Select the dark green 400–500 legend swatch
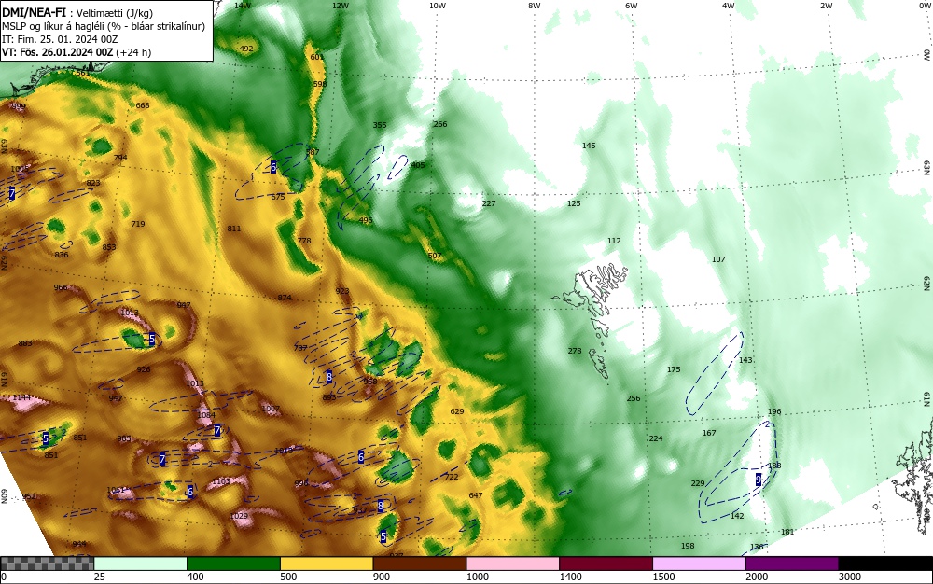 coord(233,563)
